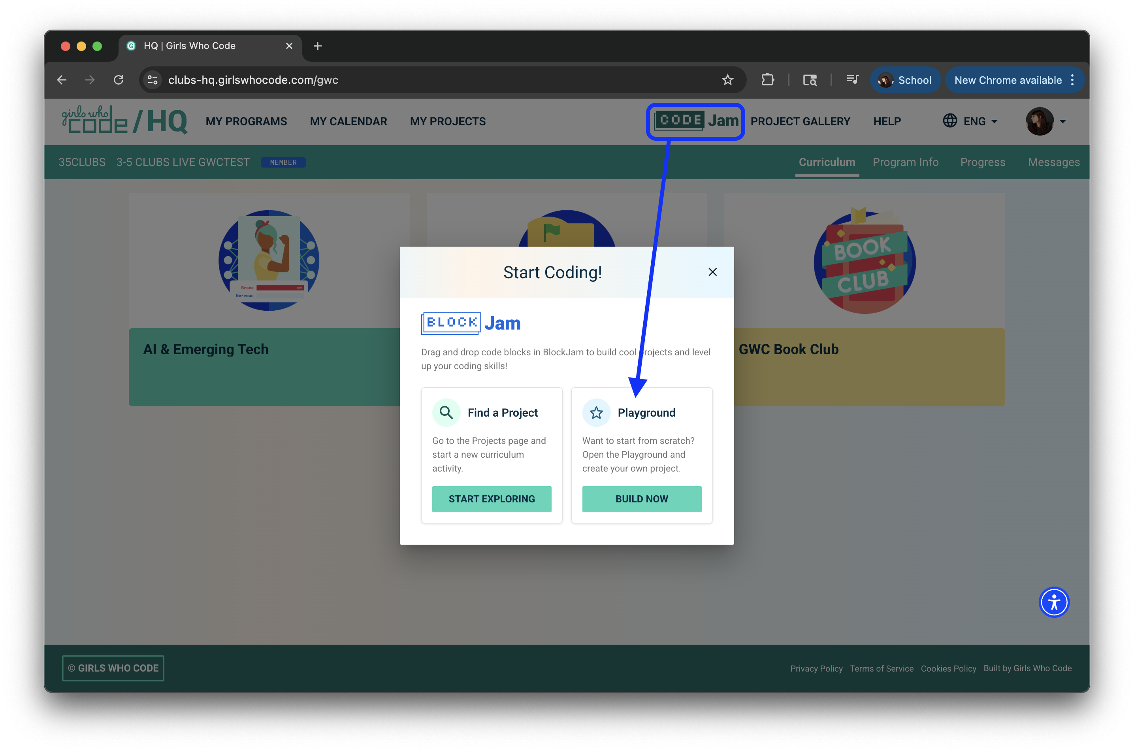The width and height of the screenshot is (1134, 751).
Task: Open the Help menu item
Action: coord(887,122)
